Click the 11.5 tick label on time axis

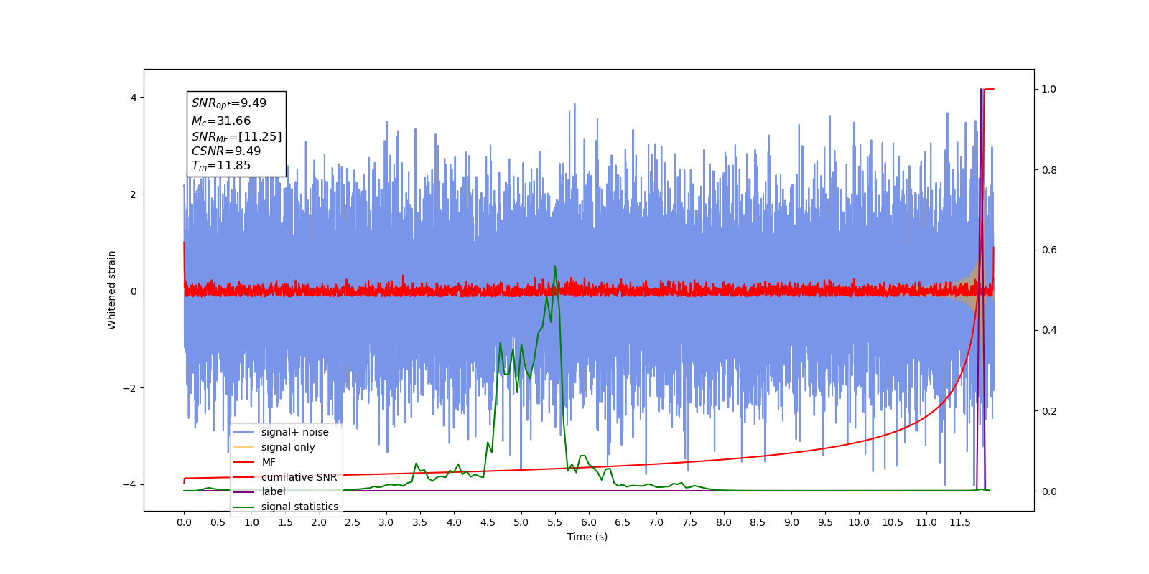click(x=960, y=522)
